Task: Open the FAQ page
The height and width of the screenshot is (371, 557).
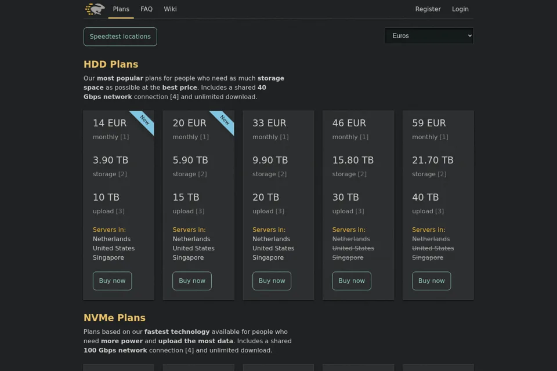Action: [x=146, y=9]
